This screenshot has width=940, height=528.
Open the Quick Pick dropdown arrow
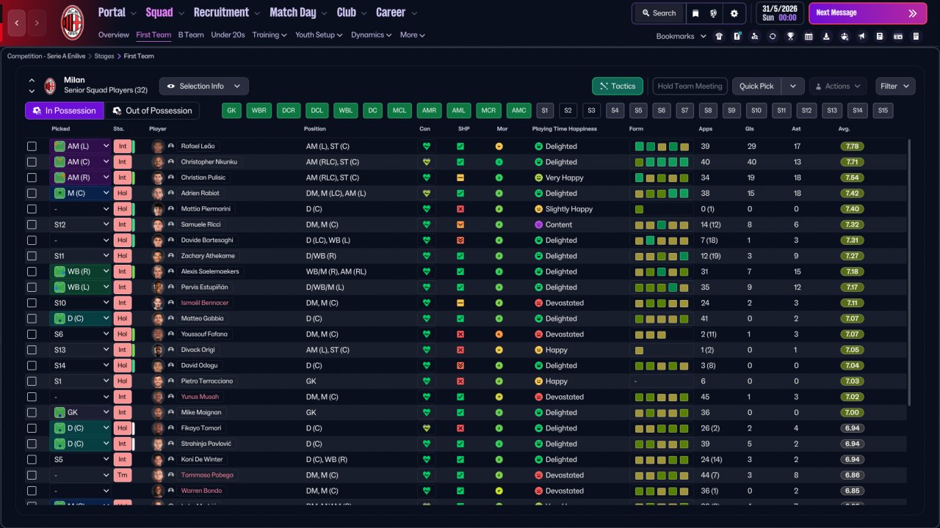point(793,87)
